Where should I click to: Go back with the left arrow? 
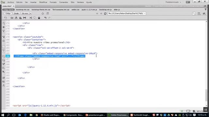click(97, 14)
